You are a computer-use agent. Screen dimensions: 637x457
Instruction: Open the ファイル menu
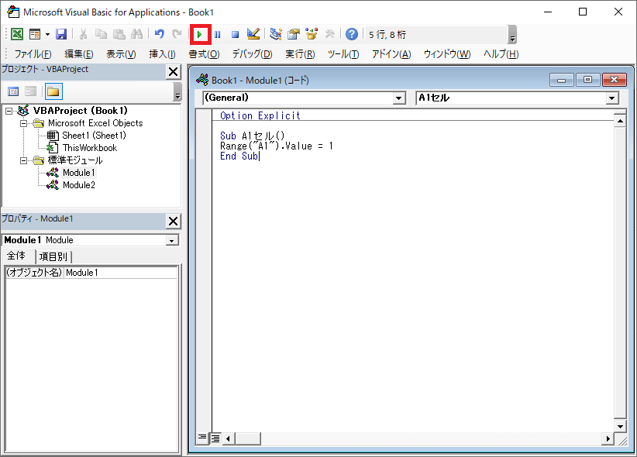pos(33,54)
